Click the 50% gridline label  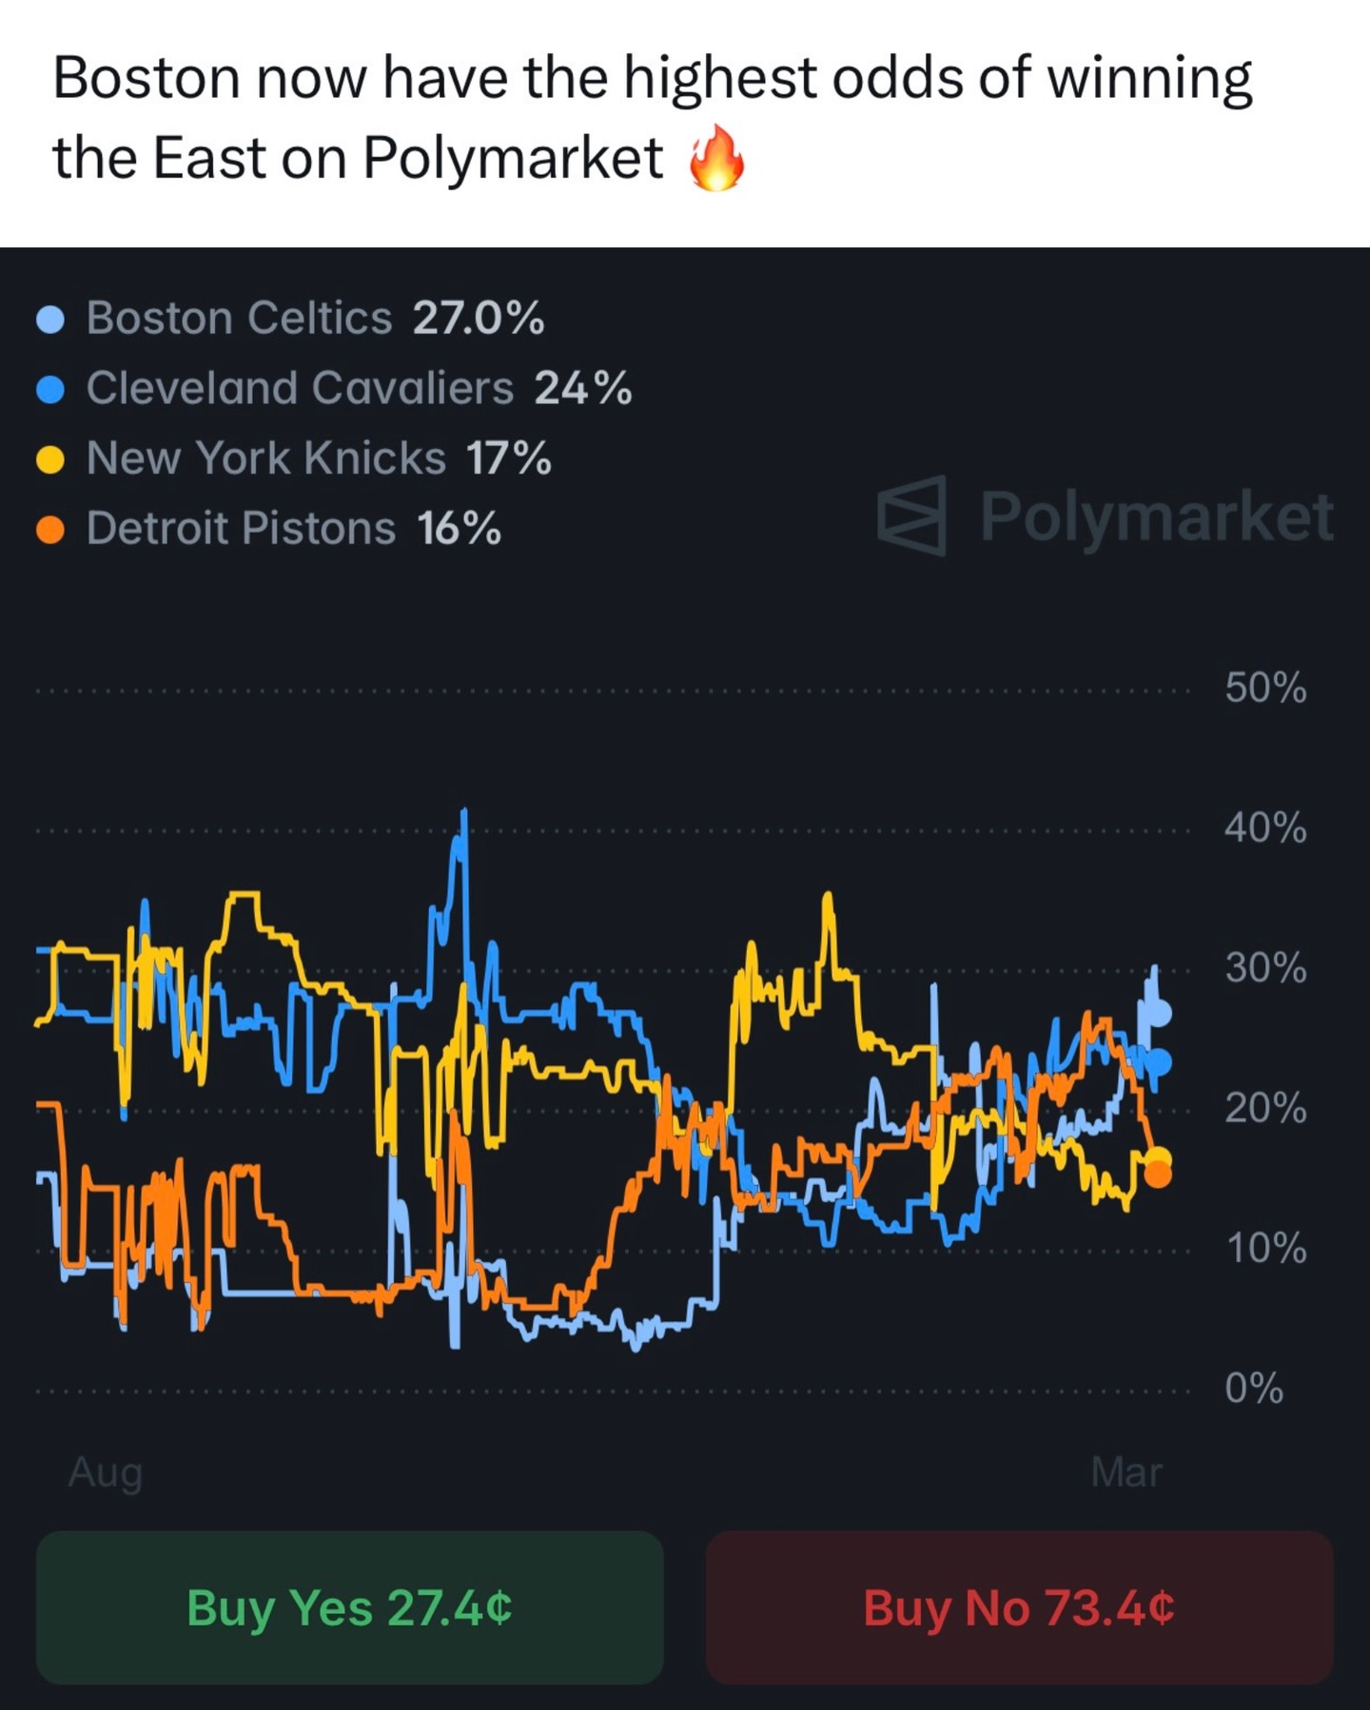(1264, 688)
